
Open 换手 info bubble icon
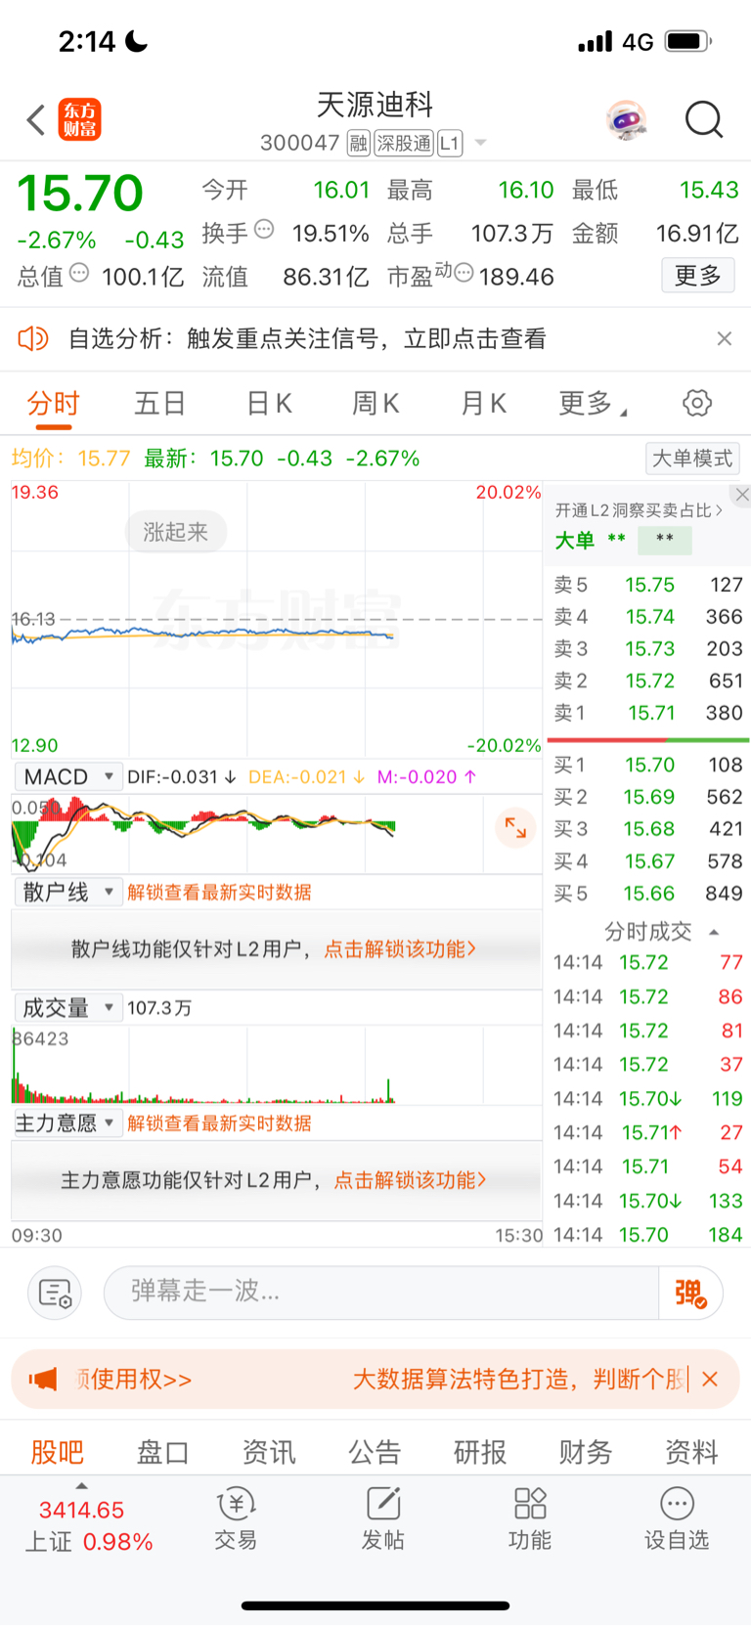click(x=264, y=230)
